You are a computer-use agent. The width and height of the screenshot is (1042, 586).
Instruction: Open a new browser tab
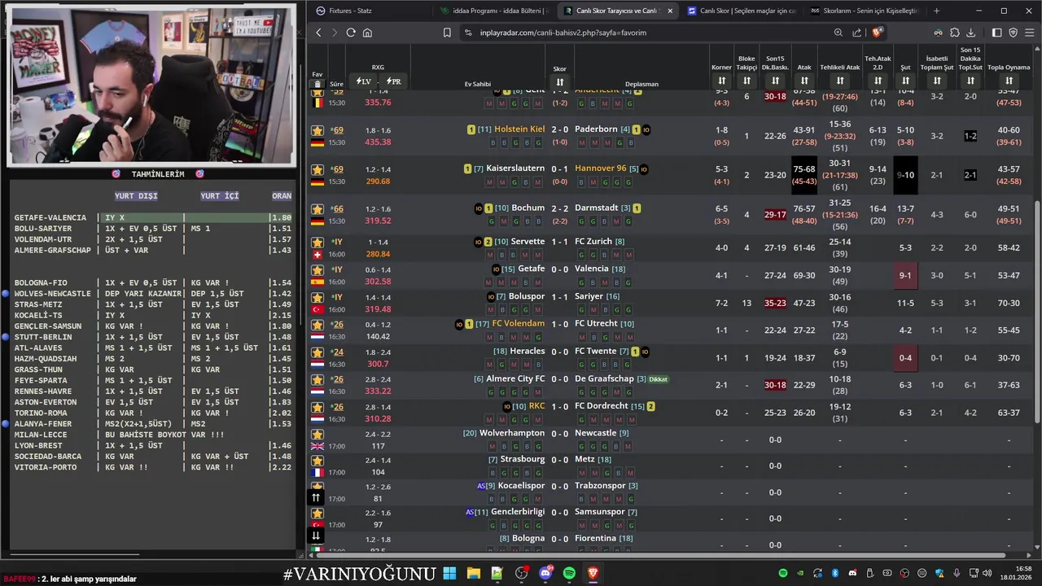pos(936,11)
